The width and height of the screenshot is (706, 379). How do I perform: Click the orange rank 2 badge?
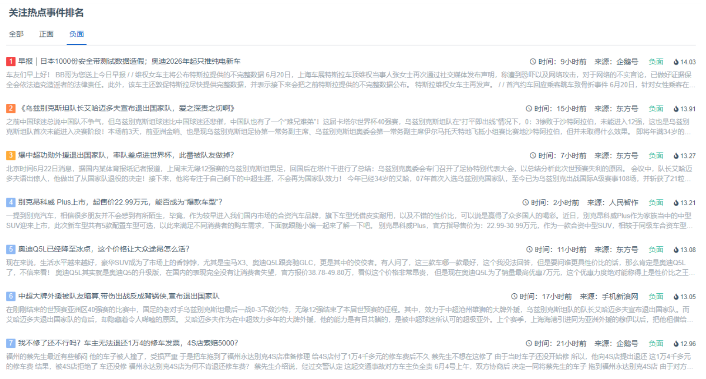(11, 108)
